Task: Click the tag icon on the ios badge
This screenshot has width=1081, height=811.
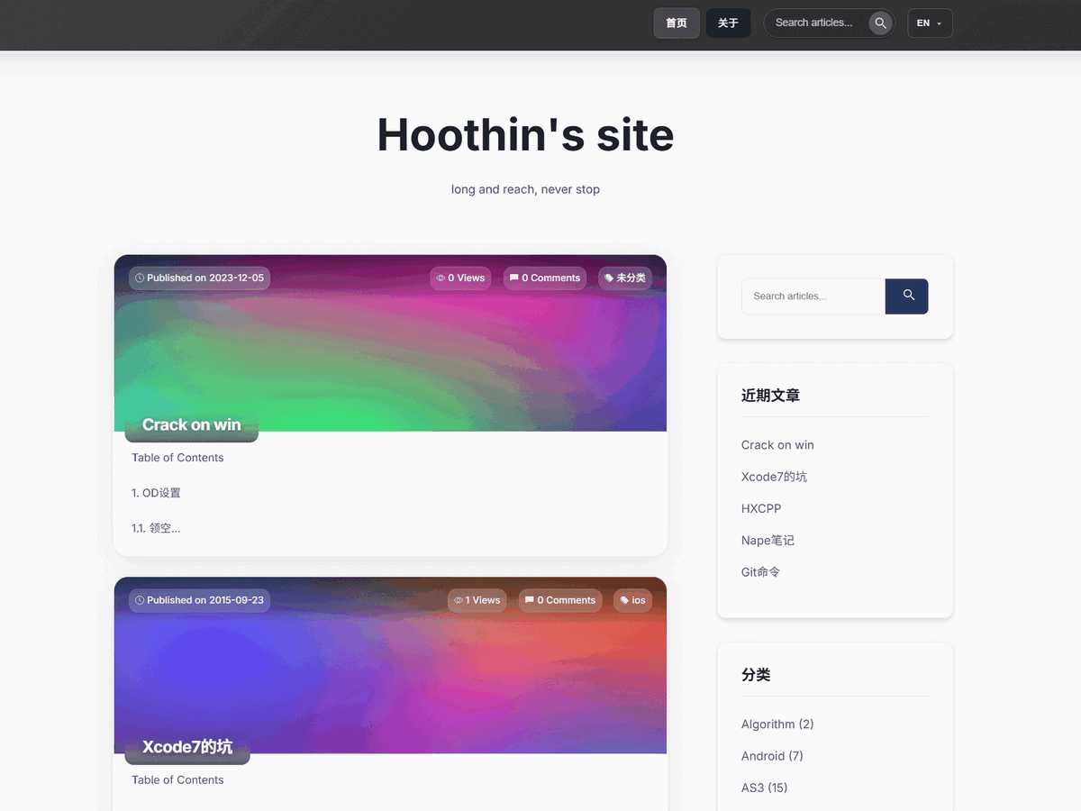Action: coord(622,600)
